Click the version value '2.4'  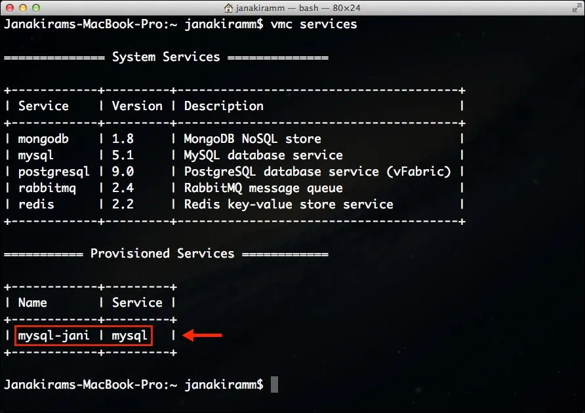pos(123,187)
